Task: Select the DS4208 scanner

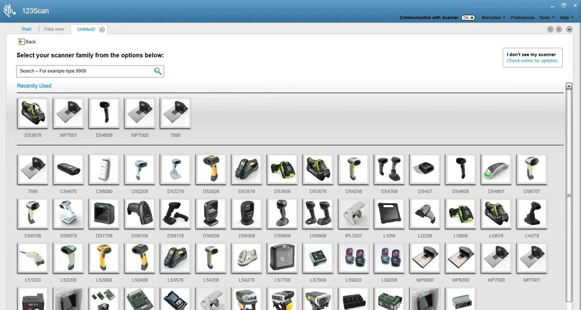Action: tap(353, 169)
